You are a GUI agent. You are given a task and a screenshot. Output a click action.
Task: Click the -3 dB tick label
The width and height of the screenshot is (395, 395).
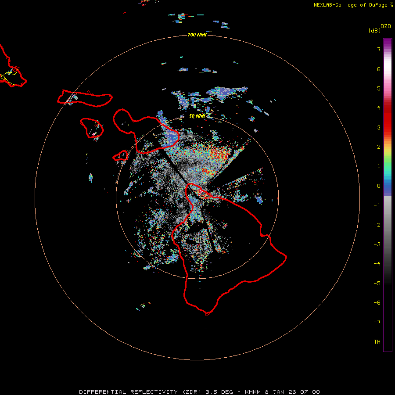377,244
